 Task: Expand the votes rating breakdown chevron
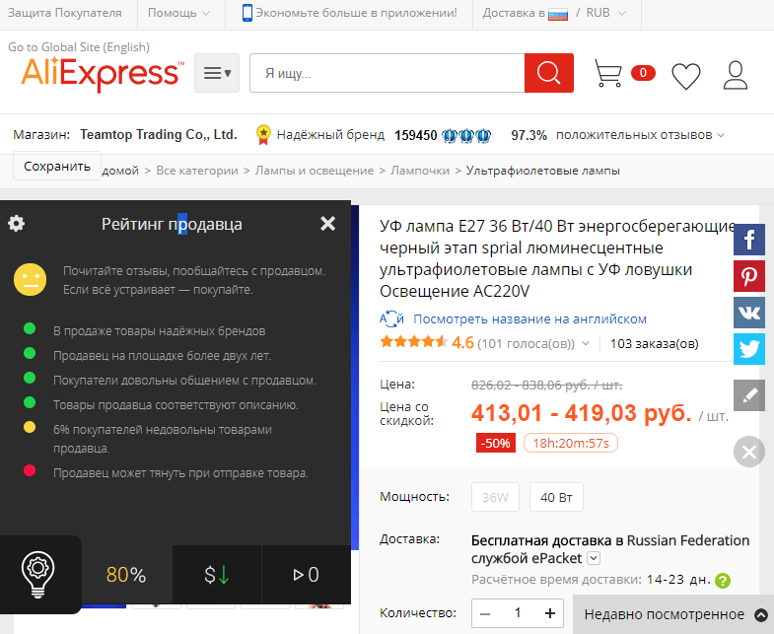click(586, 344)
